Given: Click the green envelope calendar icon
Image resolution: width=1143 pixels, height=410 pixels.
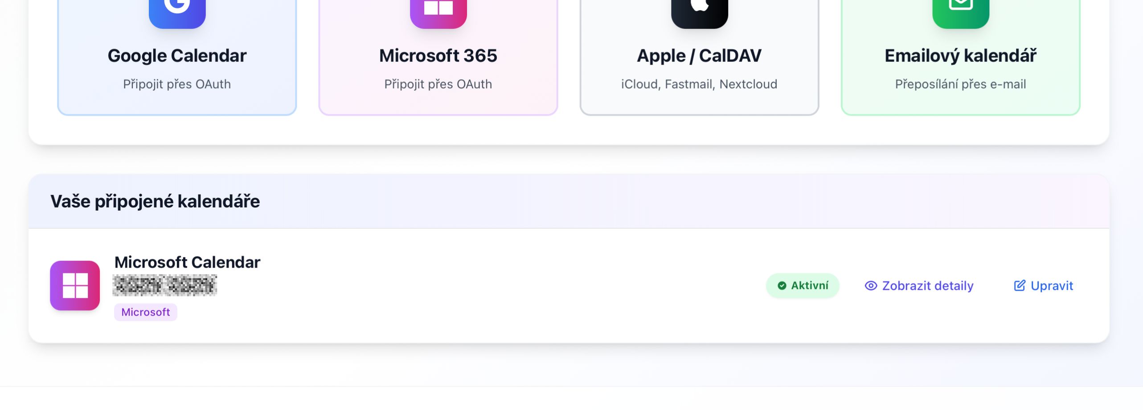Looking at the screenshot, I should point(960,9).
